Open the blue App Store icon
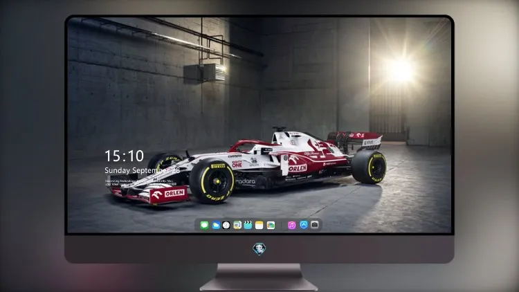The width and height of the screenshot is (519, 292). coord(304,225)
